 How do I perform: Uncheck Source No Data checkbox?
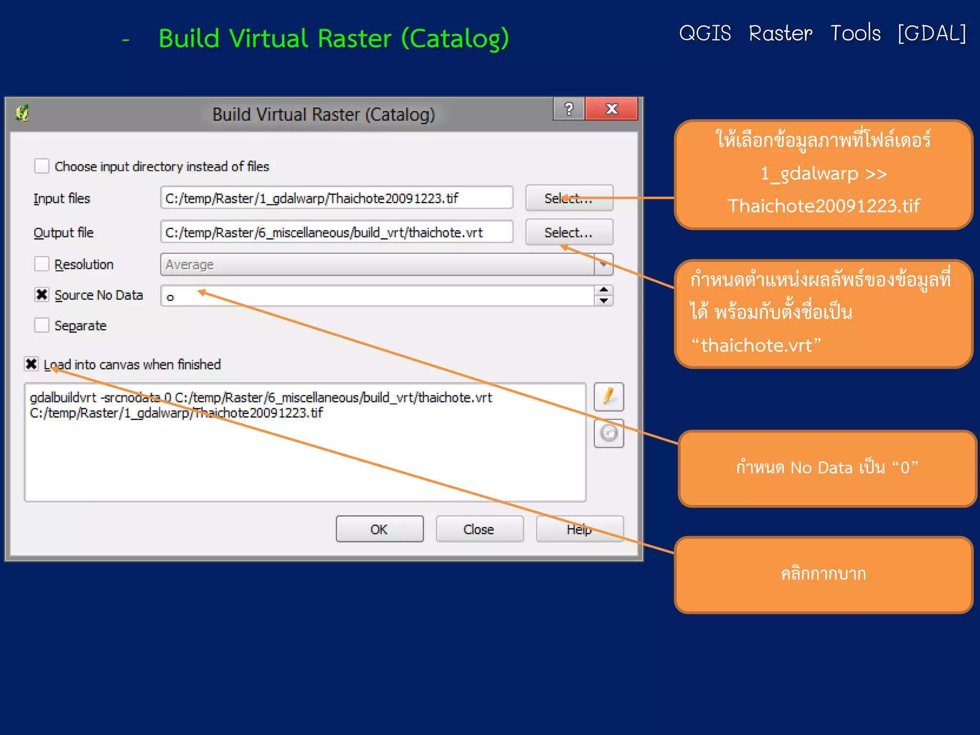tap(42, 295)
